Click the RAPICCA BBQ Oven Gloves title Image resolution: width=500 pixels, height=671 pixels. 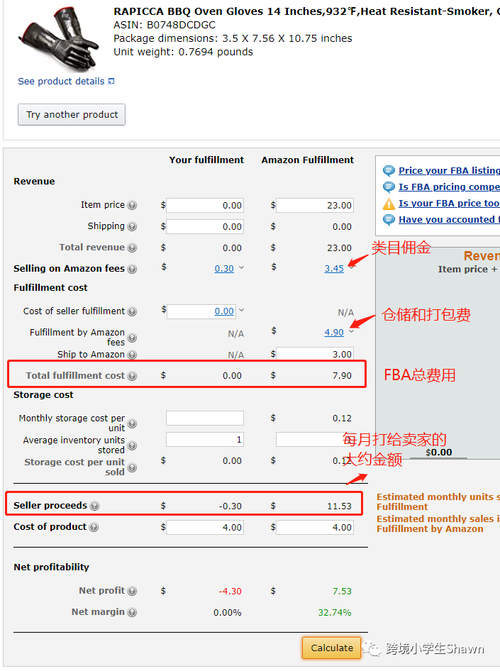306,11
